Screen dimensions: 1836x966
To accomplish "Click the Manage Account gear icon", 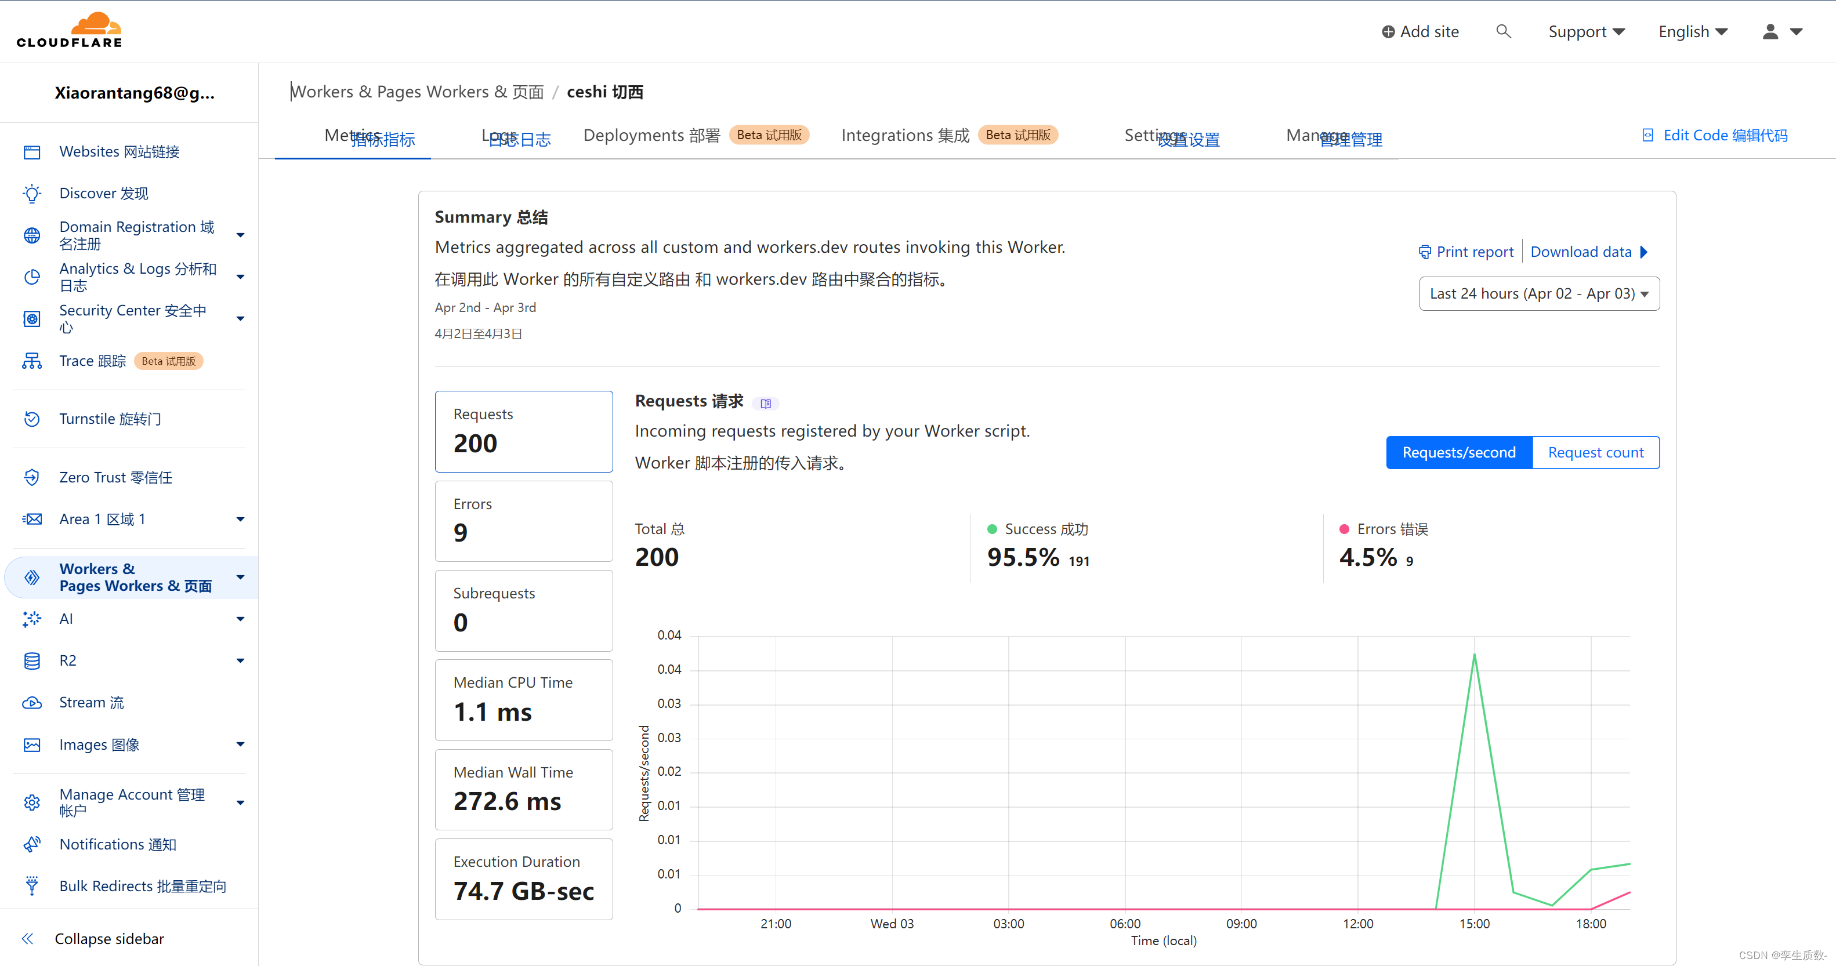I will coord(31,802).
